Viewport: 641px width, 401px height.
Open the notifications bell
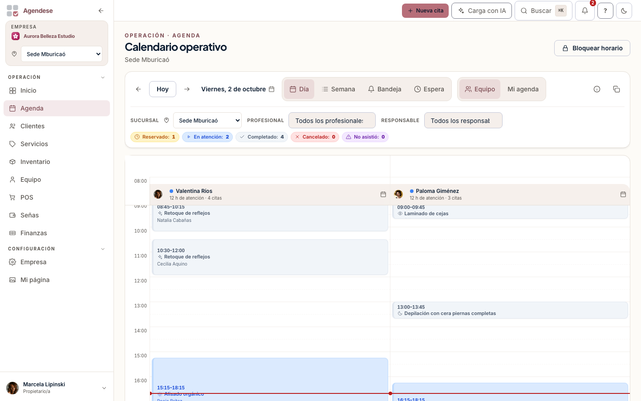pos(585,11)
